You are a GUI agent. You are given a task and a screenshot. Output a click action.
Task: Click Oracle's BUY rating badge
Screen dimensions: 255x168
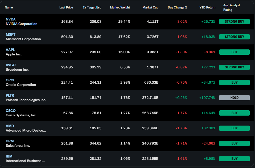tap(234, 83)
